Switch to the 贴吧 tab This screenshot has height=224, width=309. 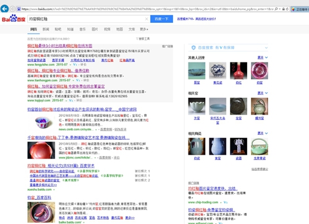click(x=58, y=29)
